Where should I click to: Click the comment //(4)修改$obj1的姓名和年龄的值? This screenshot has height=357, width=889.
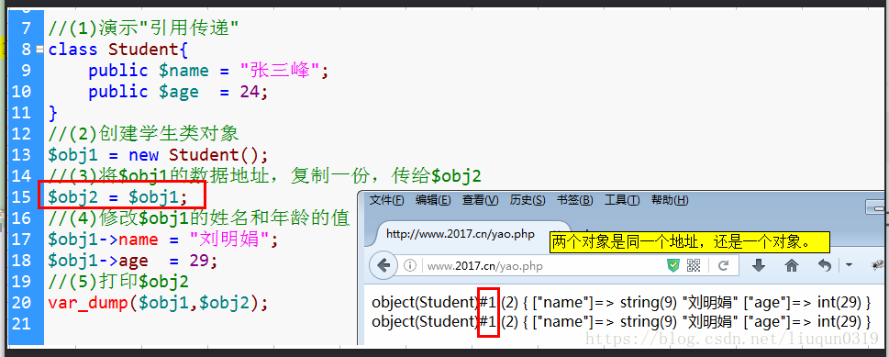198,218
